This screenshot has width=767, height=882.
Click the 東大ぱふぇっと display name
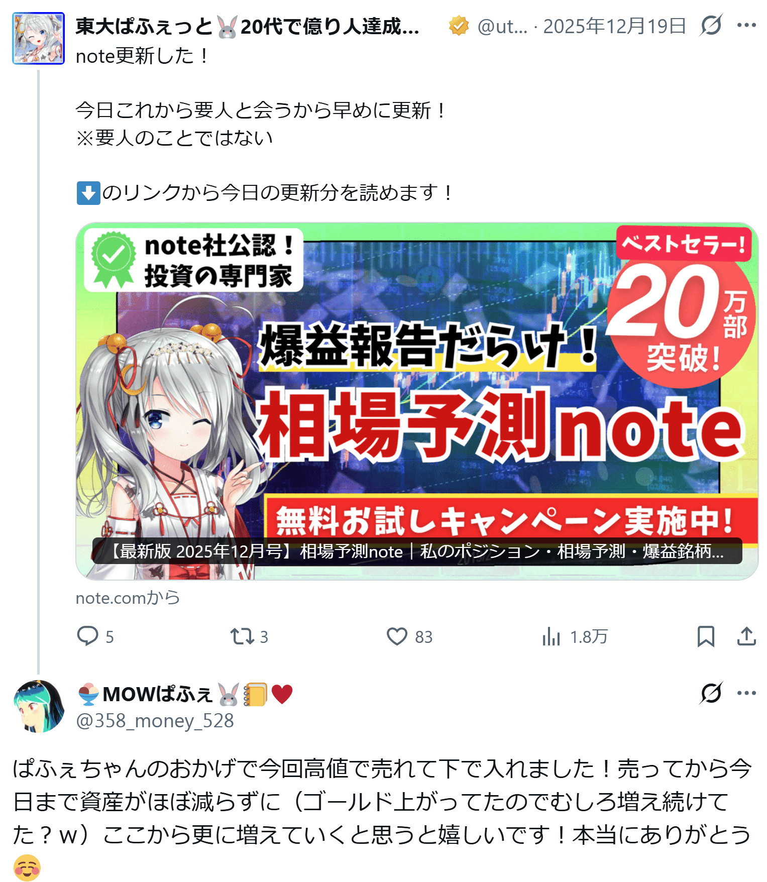[247, 26]
